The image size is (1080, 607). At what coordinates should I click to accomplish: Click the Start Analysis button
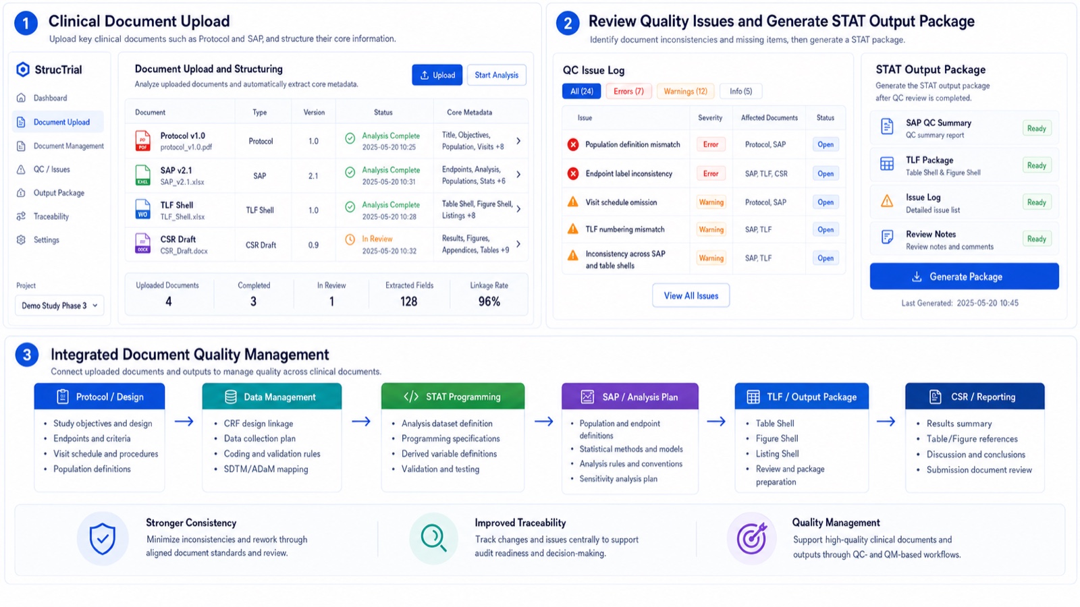click(496, 75)
